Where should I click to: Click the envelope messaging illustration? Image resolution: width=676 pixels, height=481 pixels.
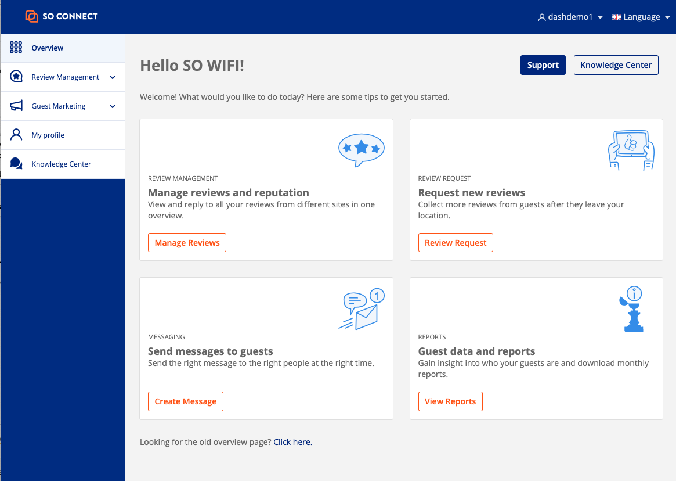pyautogui.click(x=362, y=309)
